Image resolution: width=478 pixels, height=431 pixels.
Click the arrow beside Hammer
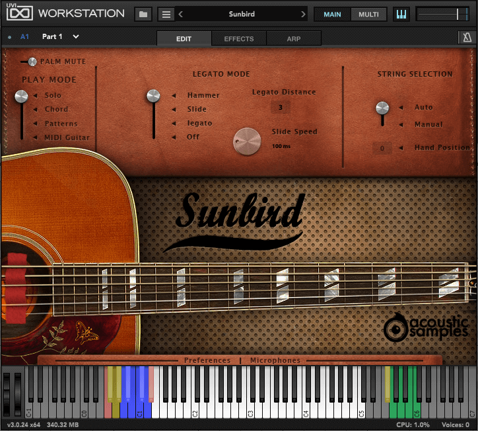click(x=174, y=96)
